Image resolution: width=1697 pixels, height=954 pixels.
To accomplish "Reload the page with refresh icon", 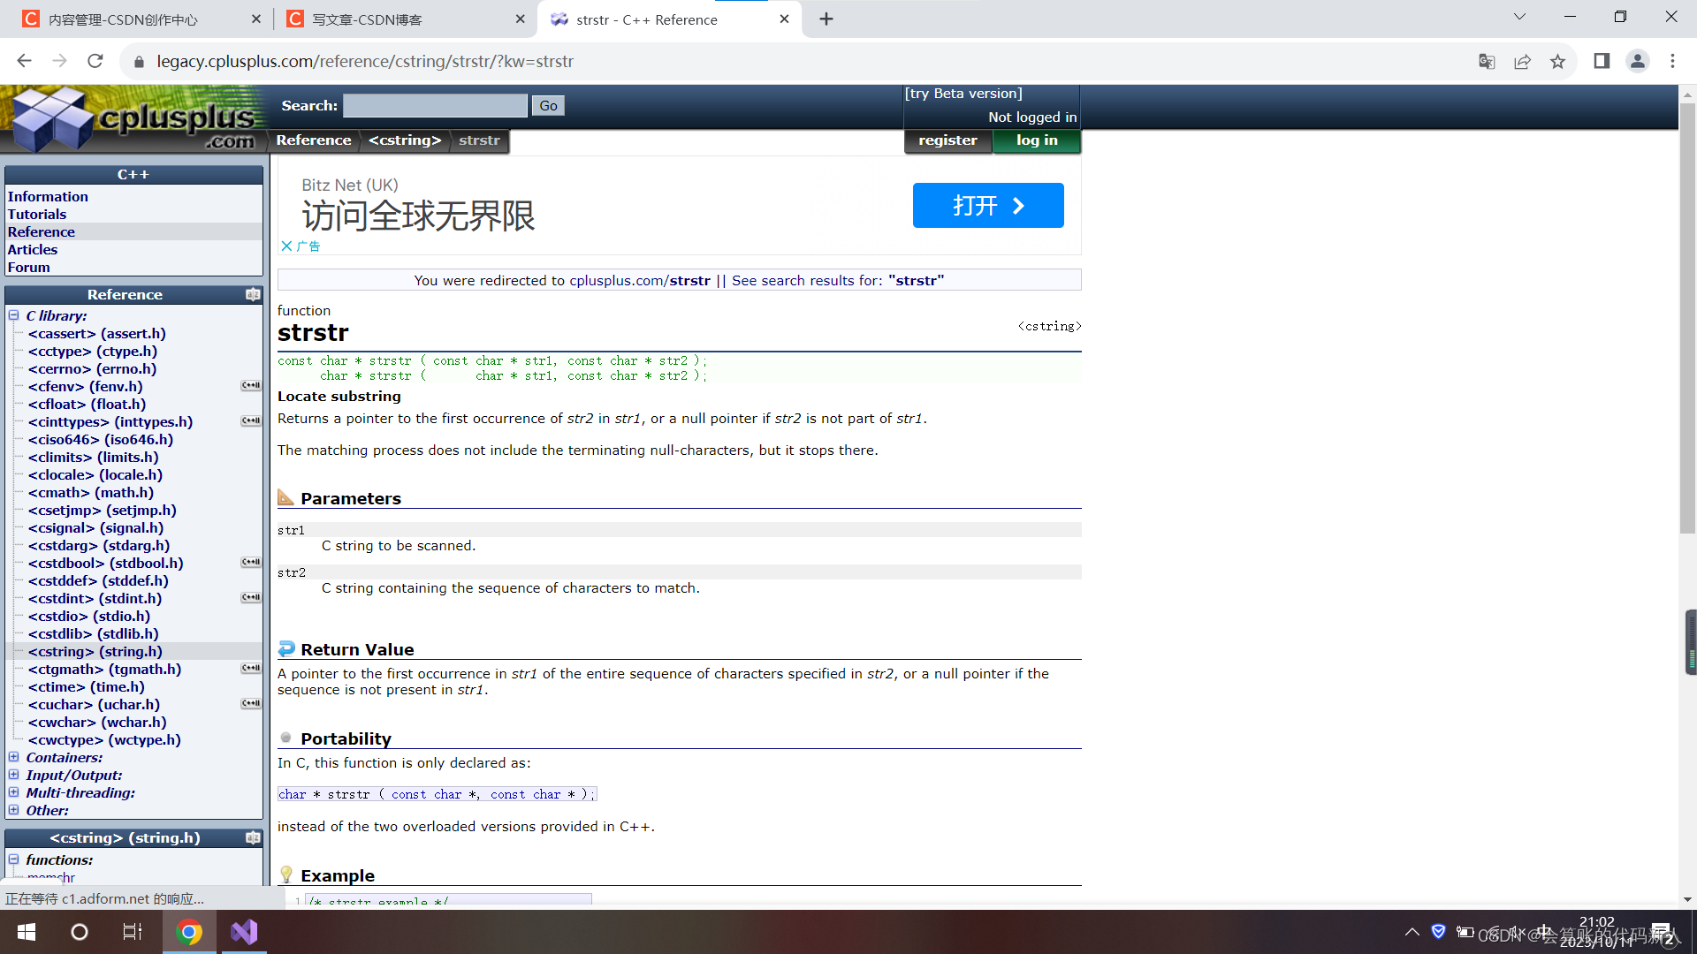I will coord(95,61).
